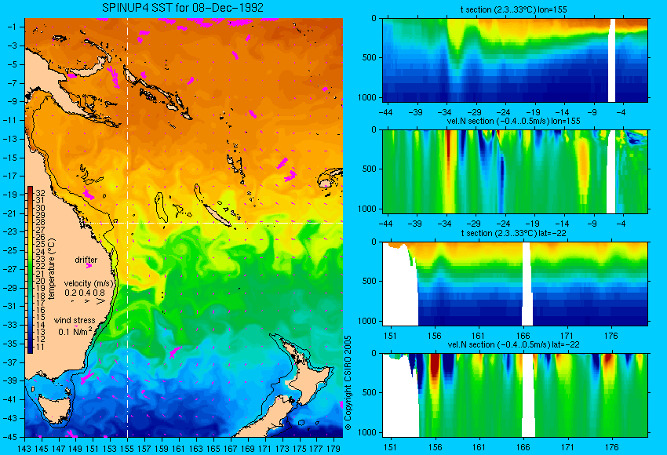Click the drifter legend label
This screenshot has width=667, height=455.
point(86,260)
